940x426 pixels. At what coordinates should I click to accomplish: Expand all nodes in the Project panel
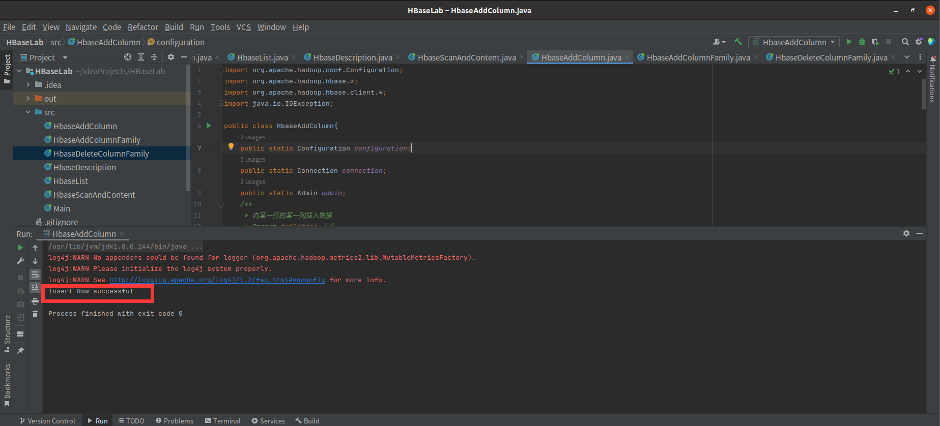pyautogui.click(x=141, y=57)
